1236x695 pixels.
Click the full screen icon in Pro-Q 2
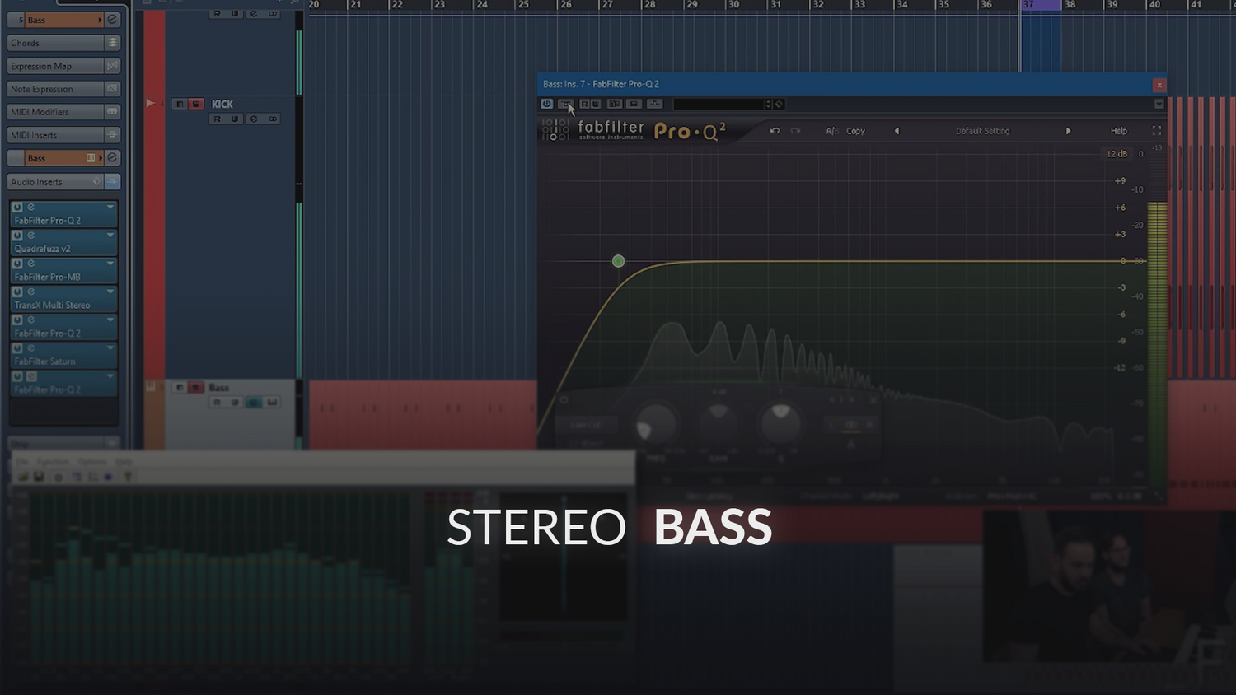tap(1157, 131)
